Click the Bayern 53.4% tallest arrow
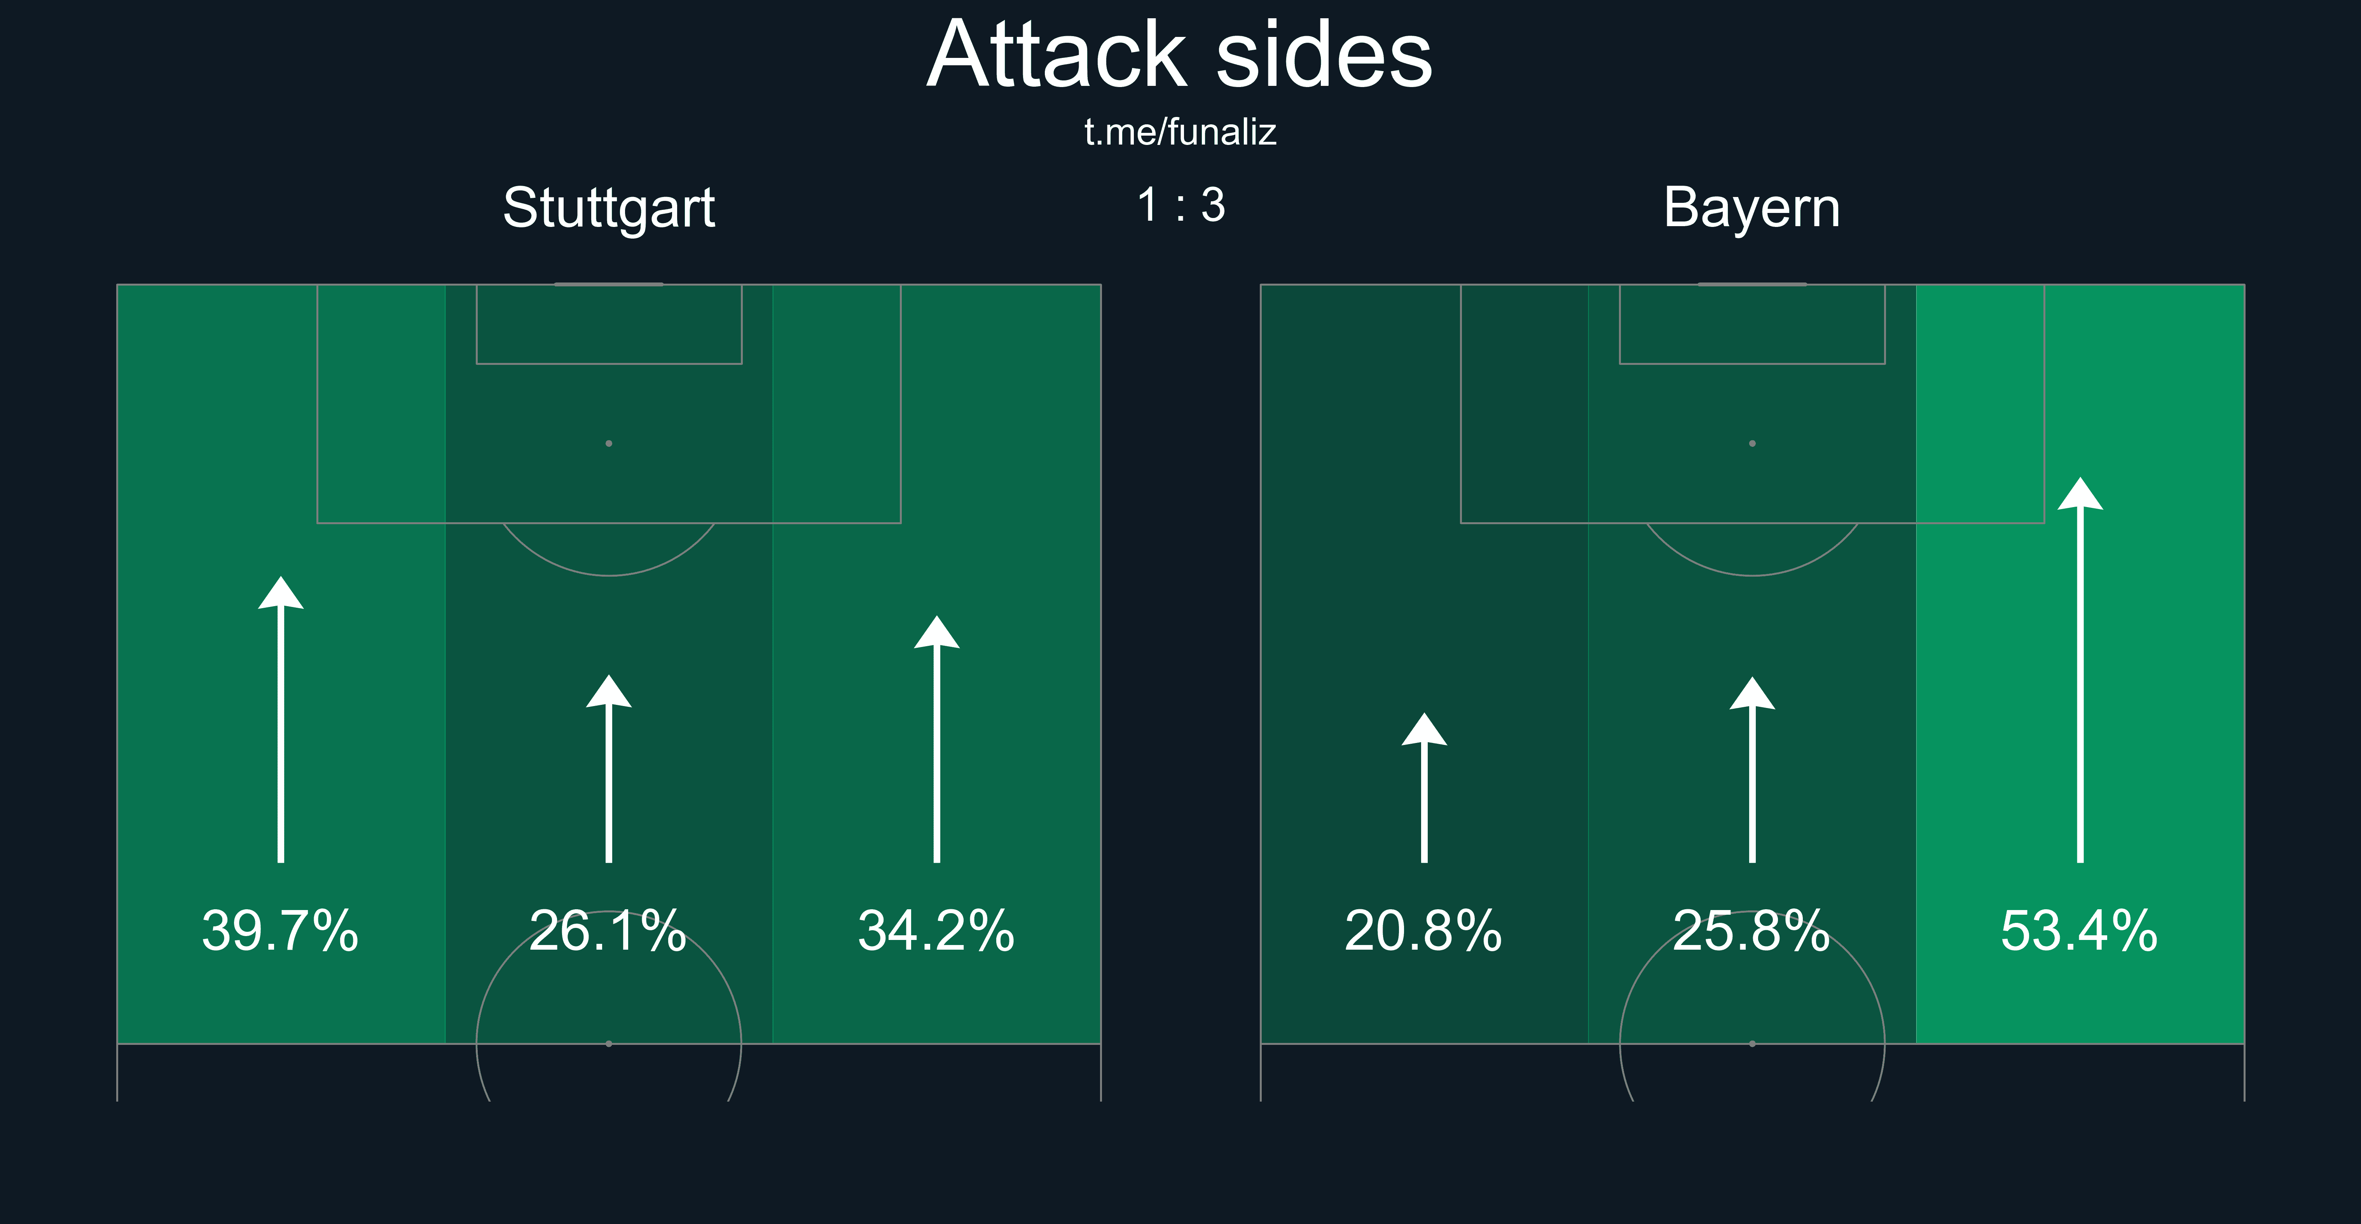2361x1224 pixels. click(2080, 673)
